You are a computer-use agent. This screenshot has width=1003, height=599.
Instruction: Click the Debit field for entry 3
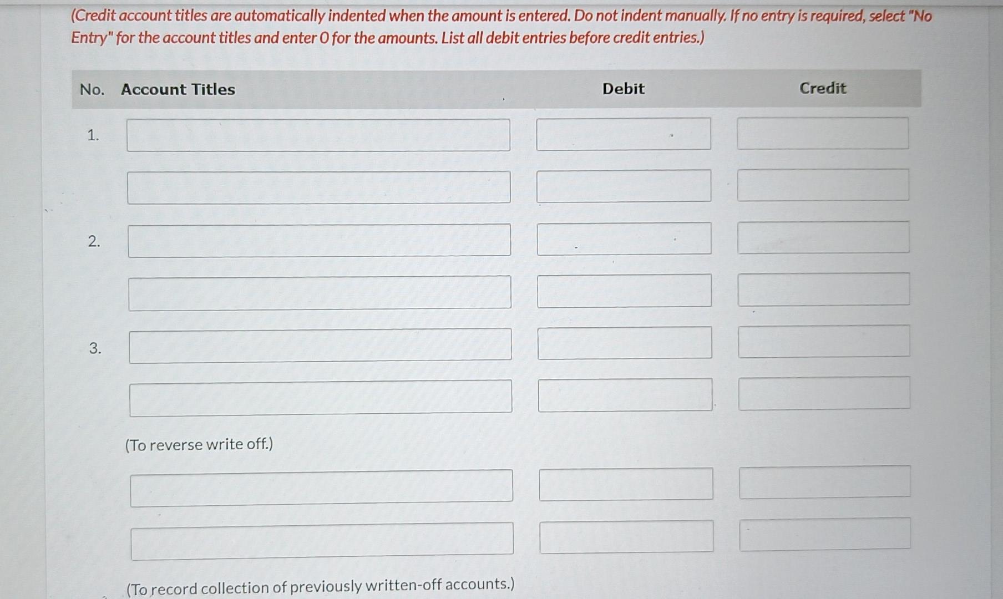625,343
